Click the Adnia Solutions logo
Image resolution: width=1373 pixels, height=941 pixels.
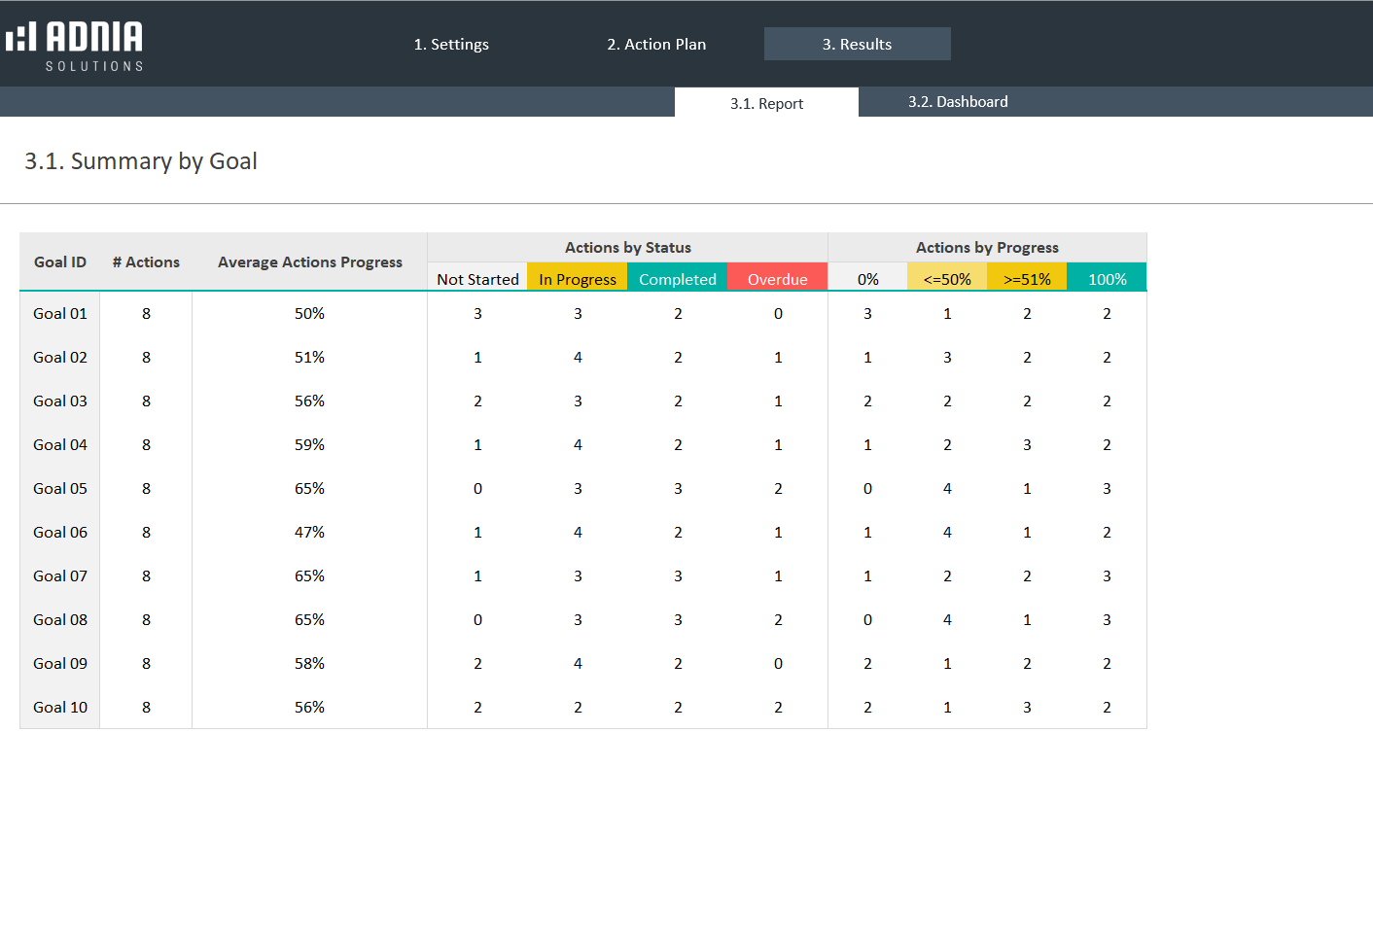[x=75, y=46]
